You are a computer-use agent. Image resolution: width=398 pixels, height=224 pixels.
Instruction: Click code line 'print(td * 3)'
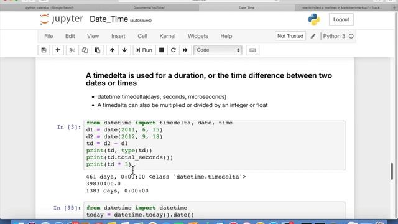click(109, 164)
